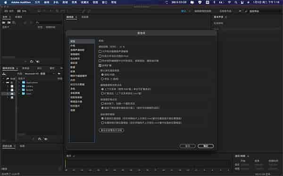Click the reset all warning dialogs button
Screen dimensions: 283x176
click(x=111, y=130)
